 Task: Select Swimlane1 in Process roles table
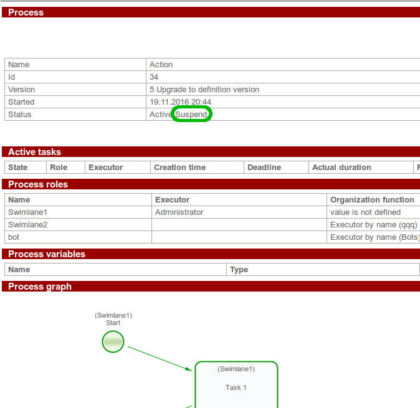point(27,212)
